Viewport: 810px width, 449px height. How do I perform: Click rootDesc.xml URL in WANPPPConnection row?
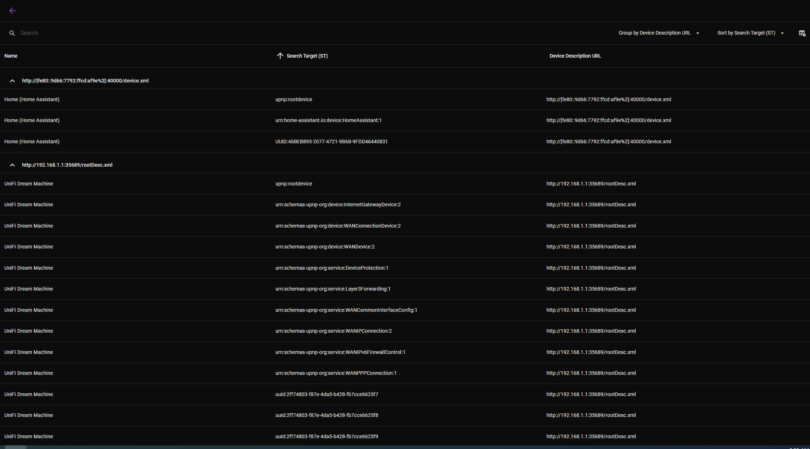coord(591,373)
